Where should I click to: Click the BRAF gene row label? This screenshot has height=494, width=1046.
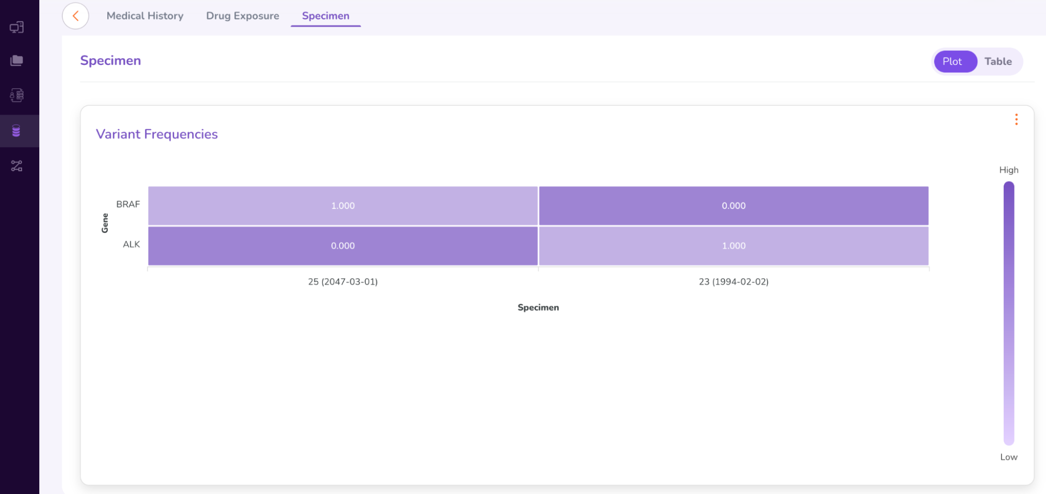[x=128, y=205]
